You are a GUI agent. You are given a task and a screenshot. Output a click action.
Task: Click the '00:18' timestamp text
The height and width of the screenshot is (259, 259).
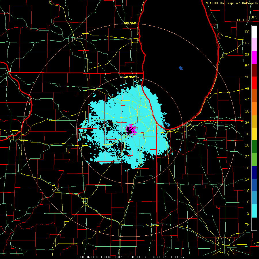pos(177,257)
